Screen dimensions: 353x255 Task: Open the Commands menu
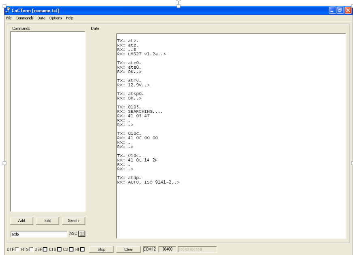[24, 18]
